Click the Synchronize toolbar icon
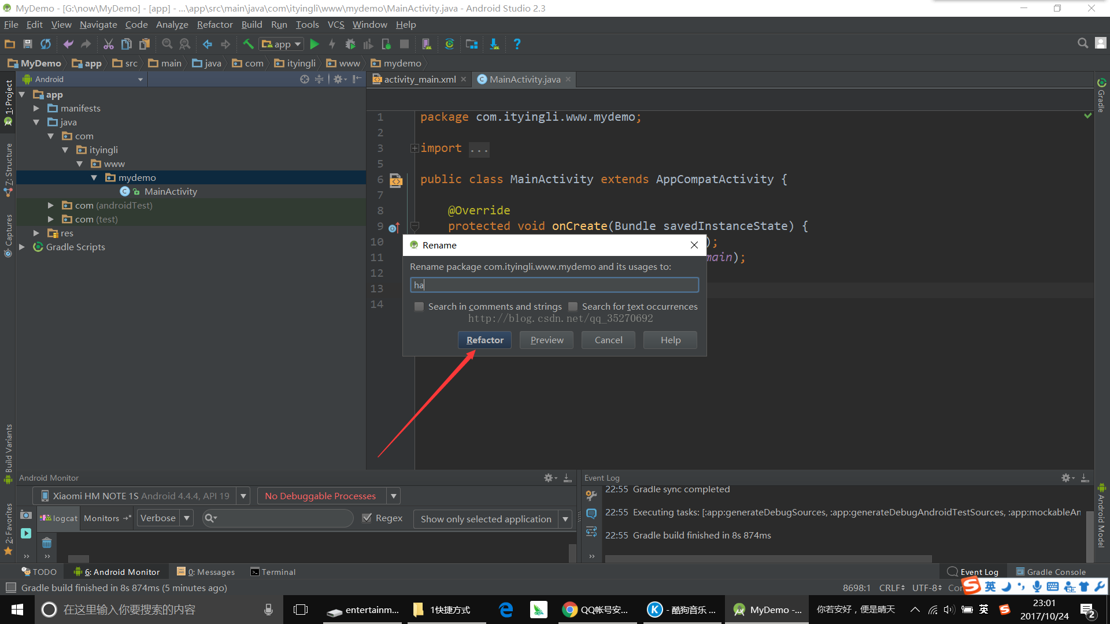Viewport: 1110px width, 624px height. point(46,44)
